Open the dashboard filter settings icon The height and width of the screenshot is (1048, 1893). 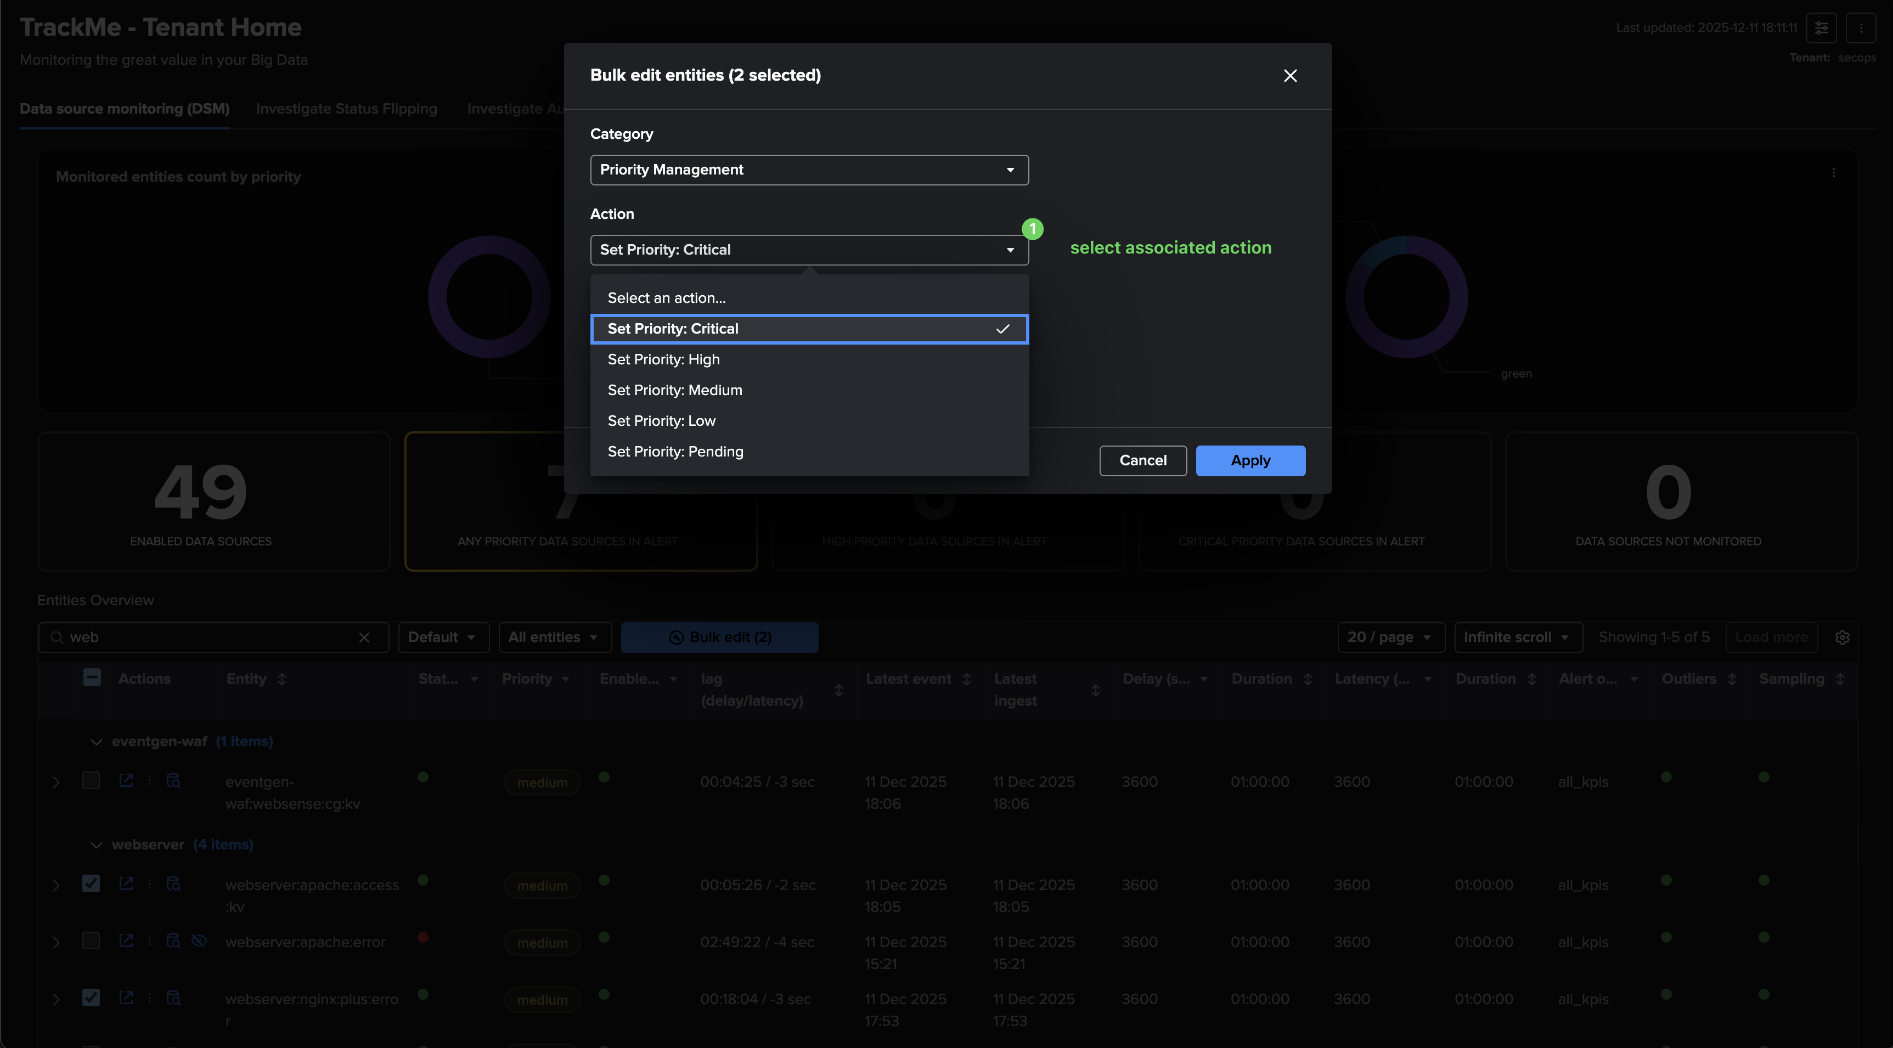[1821, 28]
